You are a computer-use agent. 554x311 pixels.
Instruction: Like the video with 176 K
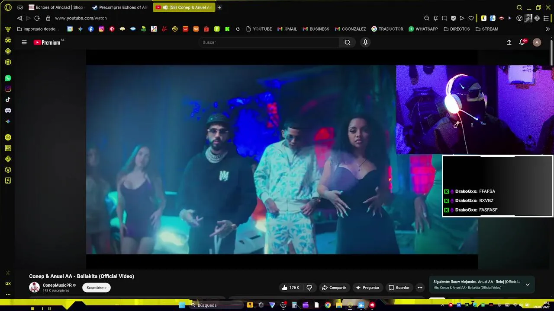290,288
